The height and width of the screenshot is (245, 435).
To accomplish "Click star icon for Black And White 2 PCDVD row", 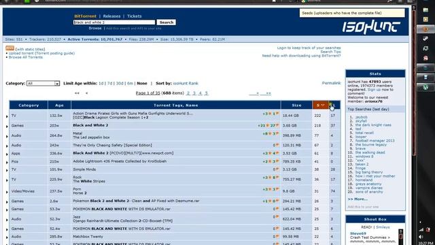I will point(270,153).
